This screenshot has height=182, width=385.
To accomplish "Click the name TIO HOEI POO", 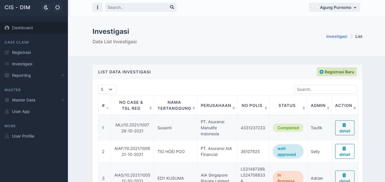I will [x=171, y=152].
